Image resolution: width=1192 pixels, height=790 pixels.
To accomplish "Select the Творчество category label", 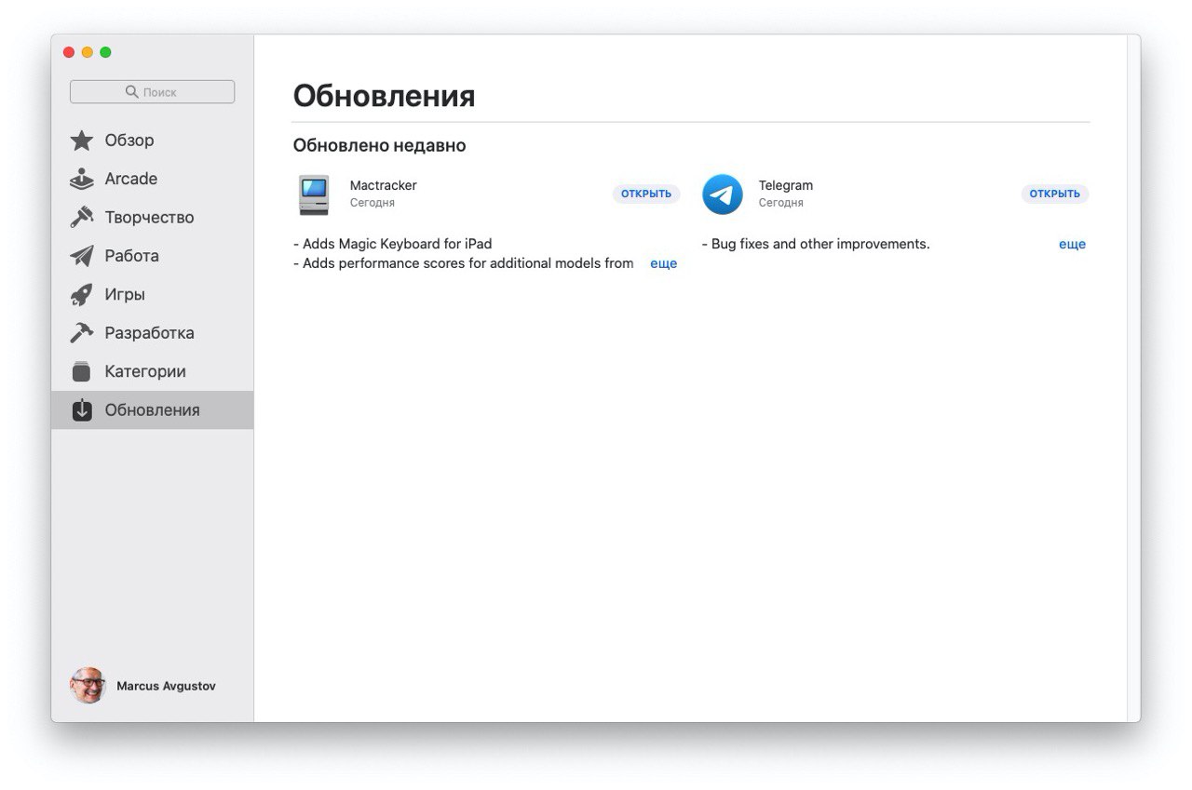I will 150,218.
